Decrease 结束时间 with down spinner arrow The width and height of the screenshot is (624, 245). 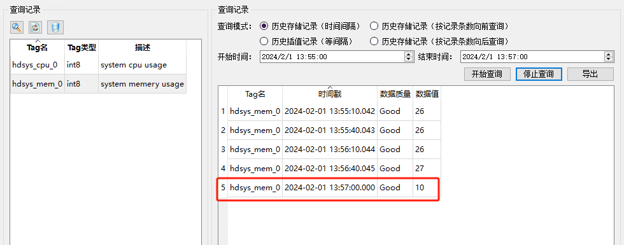(x=609, y=59)
